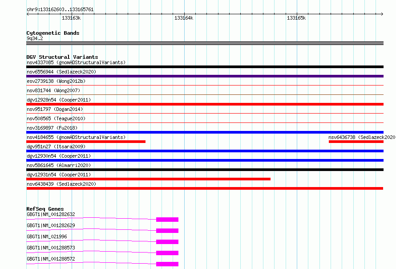Click the 133165k ruler tick label
Screen dimensions: 396x269
click(296, 18)
